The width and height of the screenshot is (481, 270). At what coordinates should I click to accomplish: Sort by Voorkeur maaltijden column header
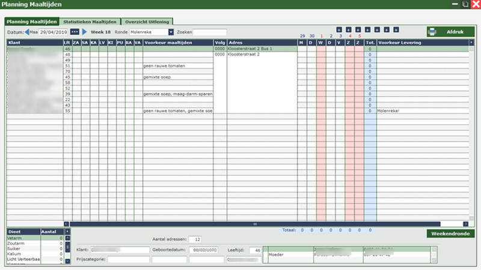tap(177, 43)
